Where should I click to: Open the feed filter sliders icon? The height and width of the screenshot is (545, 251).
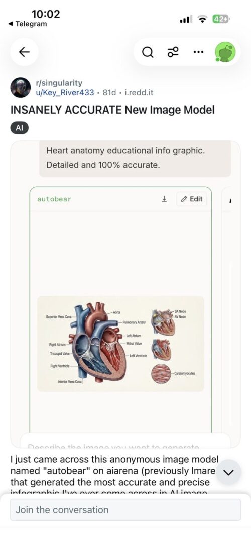(173, 52)
